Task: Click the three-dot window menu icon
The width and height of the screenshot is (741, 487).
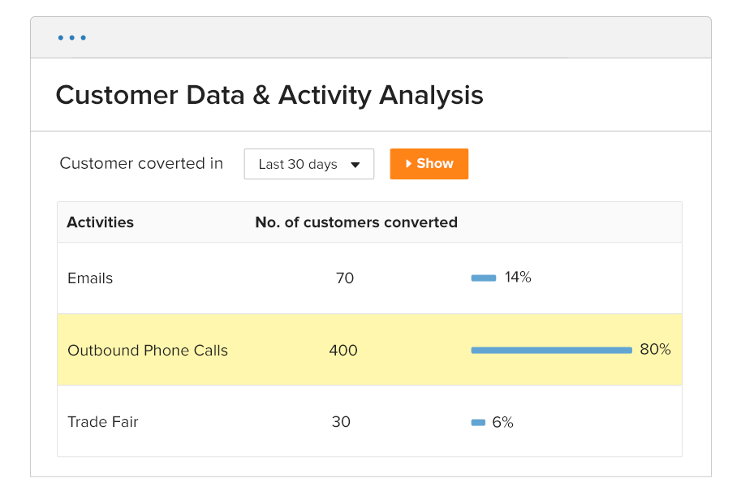Action: coord(72,37)
